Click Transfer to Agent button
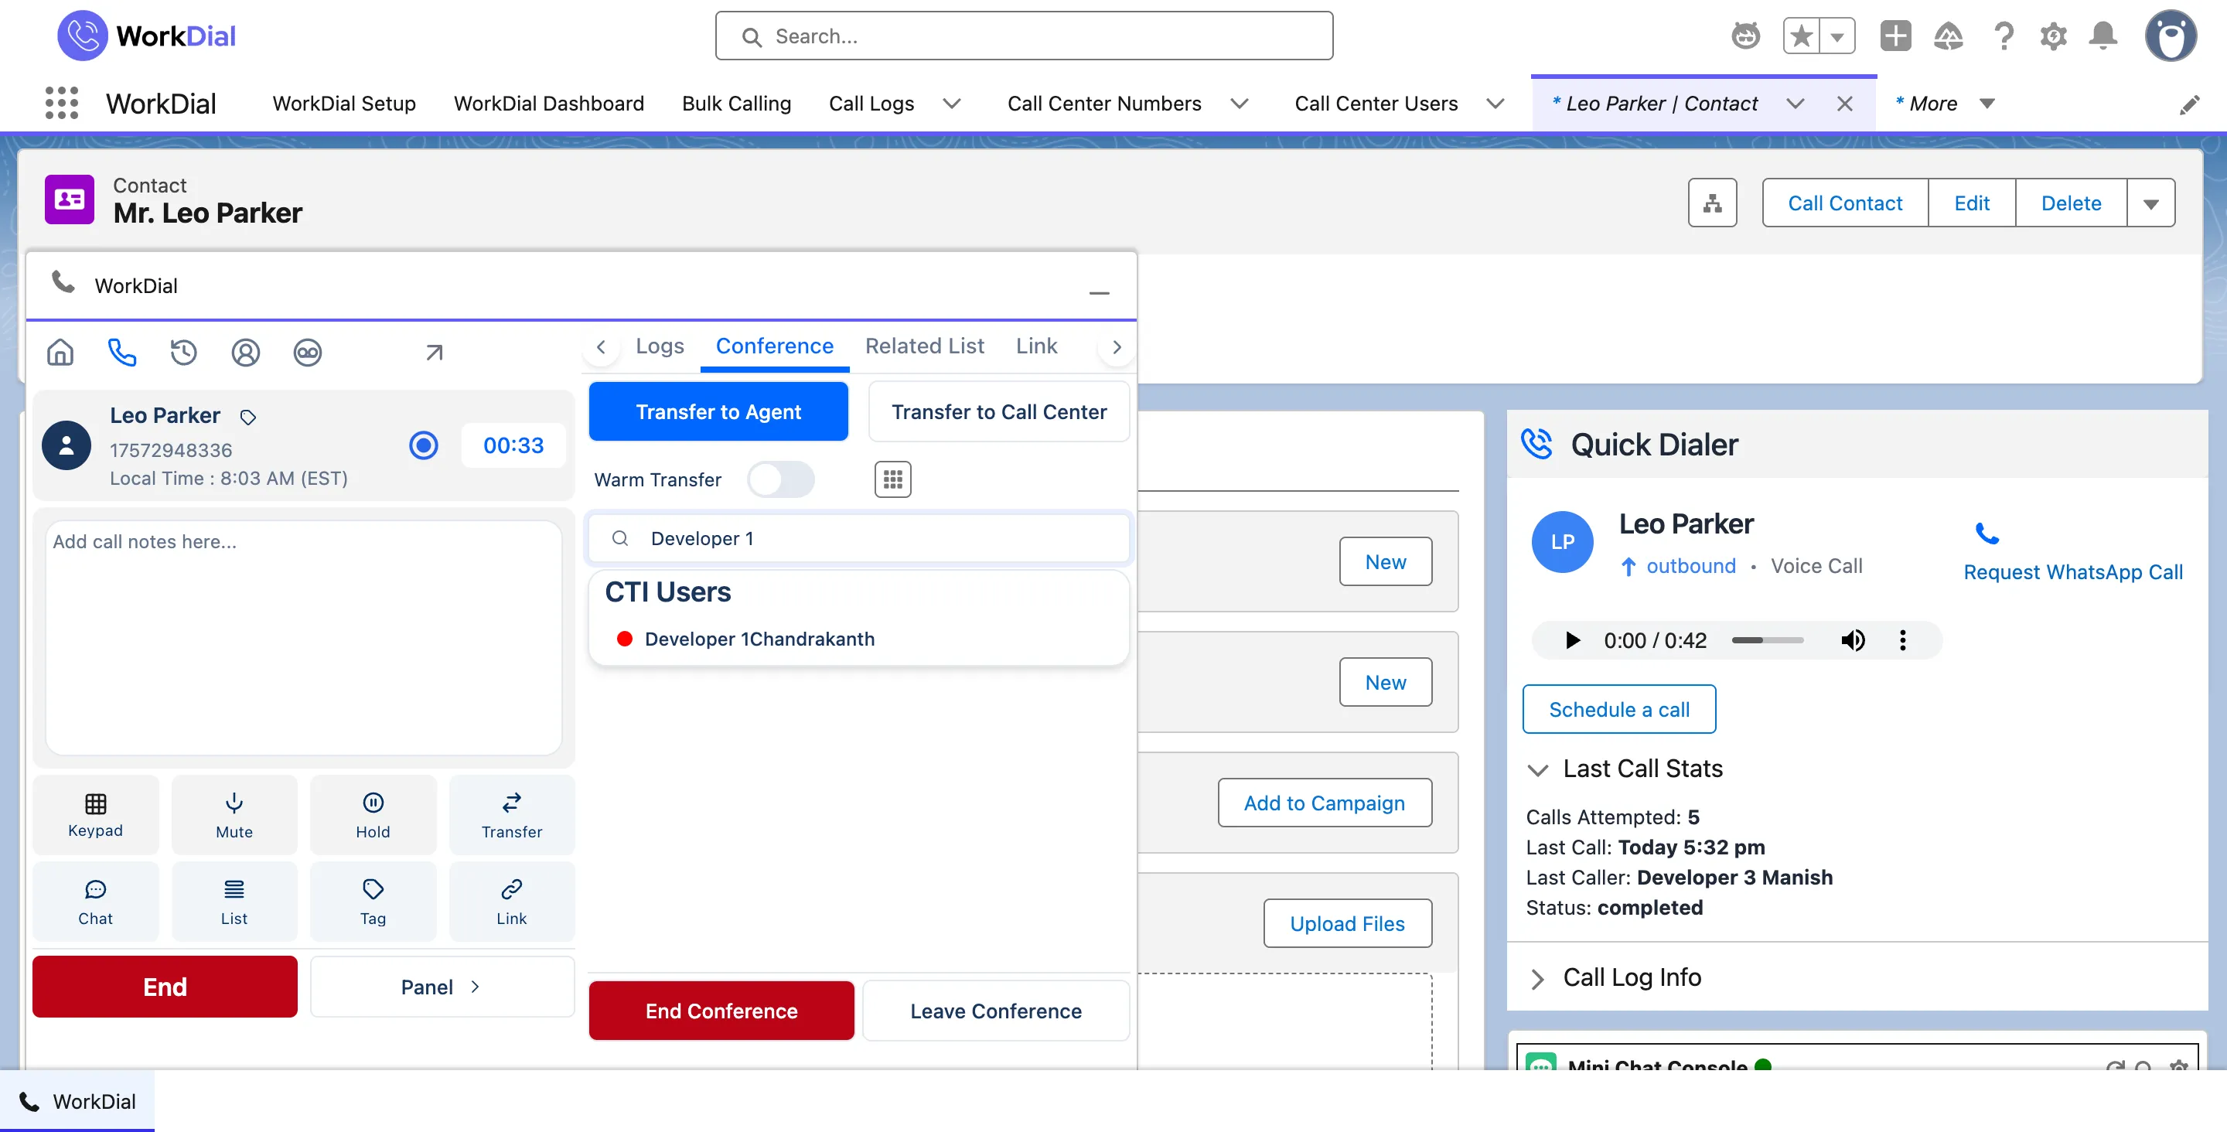The width and height of the screenshot is (2227, 1132). [x=718, y=411]
